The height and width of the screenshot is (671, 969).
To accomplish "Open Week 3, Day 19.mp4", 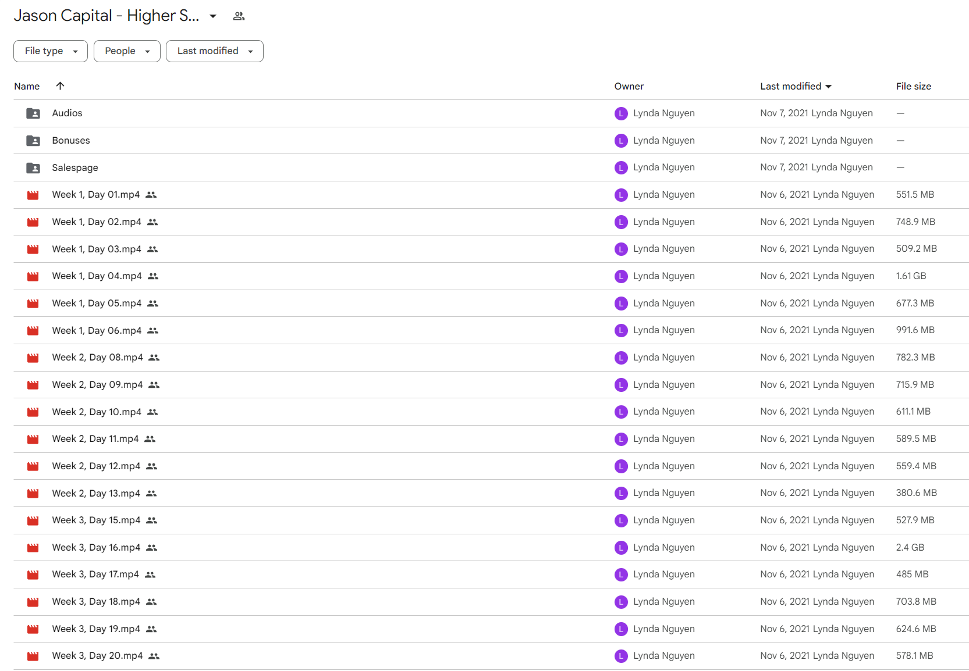I will [x=96, y=629].
